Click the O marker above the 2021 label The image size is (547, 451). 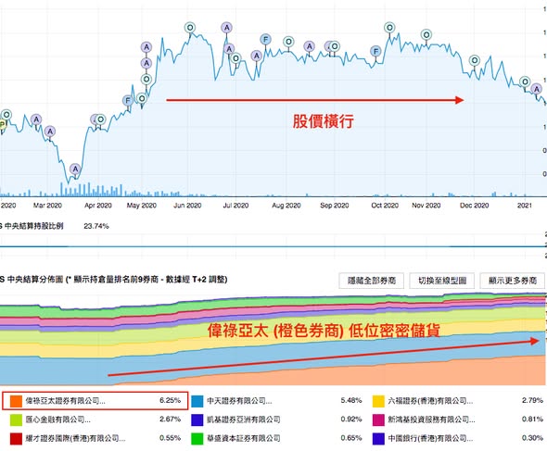[525, 81]
